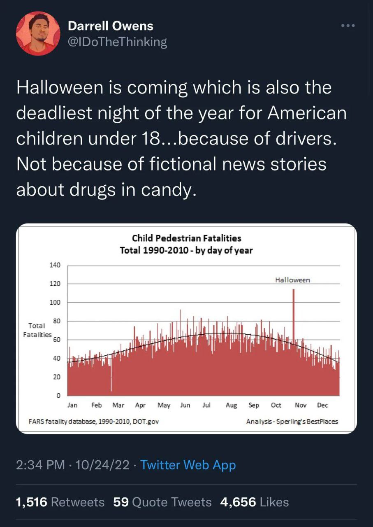Click the Dec label on chart axis

[x=322, y=405]
